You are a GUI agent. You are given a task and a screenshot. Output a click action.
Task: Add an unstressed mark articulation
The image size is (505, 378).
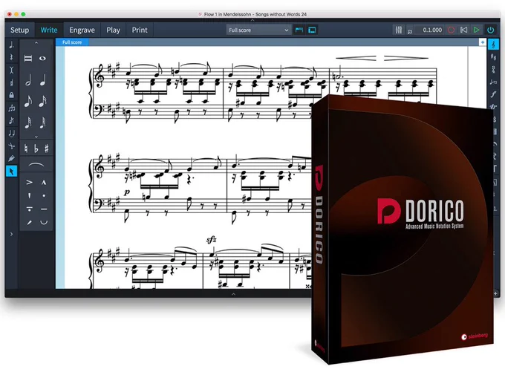click(44, 222)
